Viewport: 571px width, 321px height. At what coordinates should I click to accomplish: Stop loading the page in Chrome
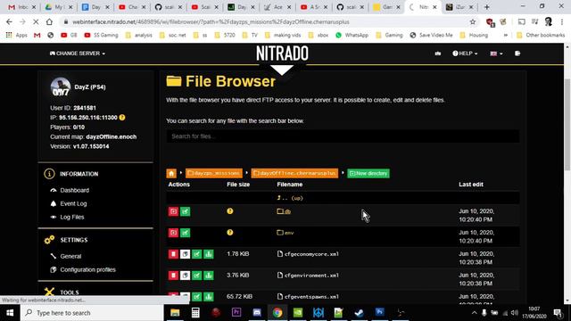pyautogui.click(x=36, y=21)
